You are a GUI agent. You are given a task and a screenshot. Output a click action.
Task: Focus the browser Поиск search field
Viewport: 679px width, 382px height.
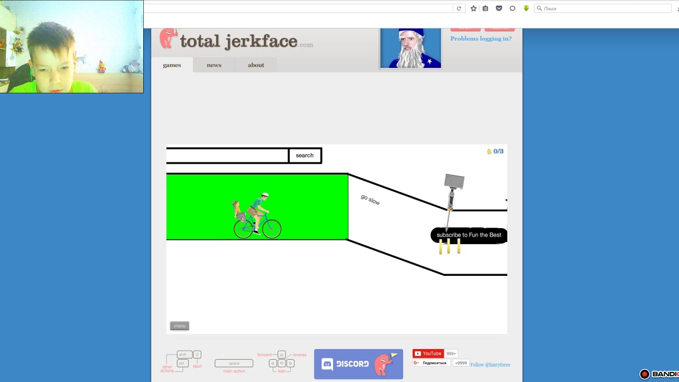point(603,8)
